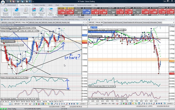175x110 pixels.
Task: Click the Demo Trading status bar text
Action: point(12,109)
